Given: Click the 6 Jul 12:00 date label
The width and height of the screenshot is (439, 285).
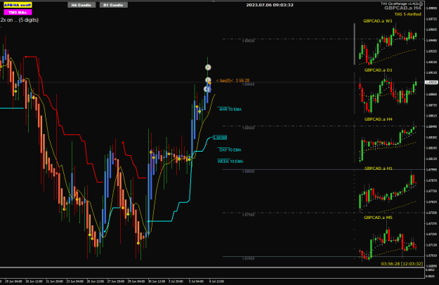Looking at the screenshot, I should [216, 281].
